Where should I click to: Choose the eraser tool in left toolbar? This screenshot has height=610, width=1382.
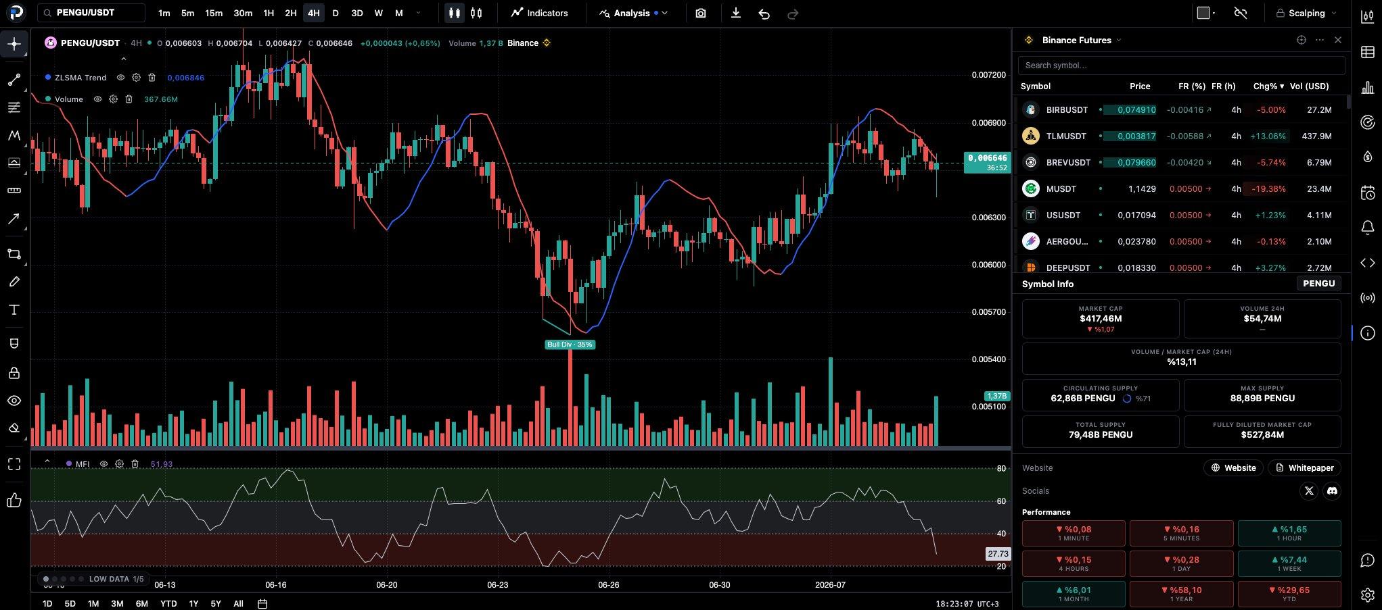point(14,428)
